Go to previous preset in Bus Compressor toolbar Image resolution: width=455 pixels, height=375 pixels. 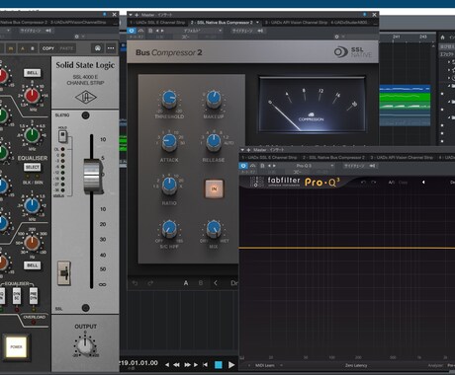click(x=157, y=31)
